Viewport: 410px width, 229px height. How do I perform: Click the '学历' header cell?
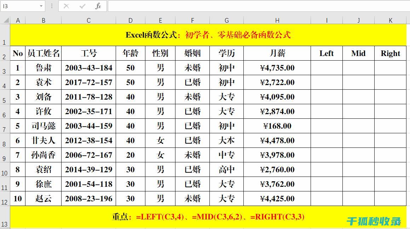click(227, 54)
